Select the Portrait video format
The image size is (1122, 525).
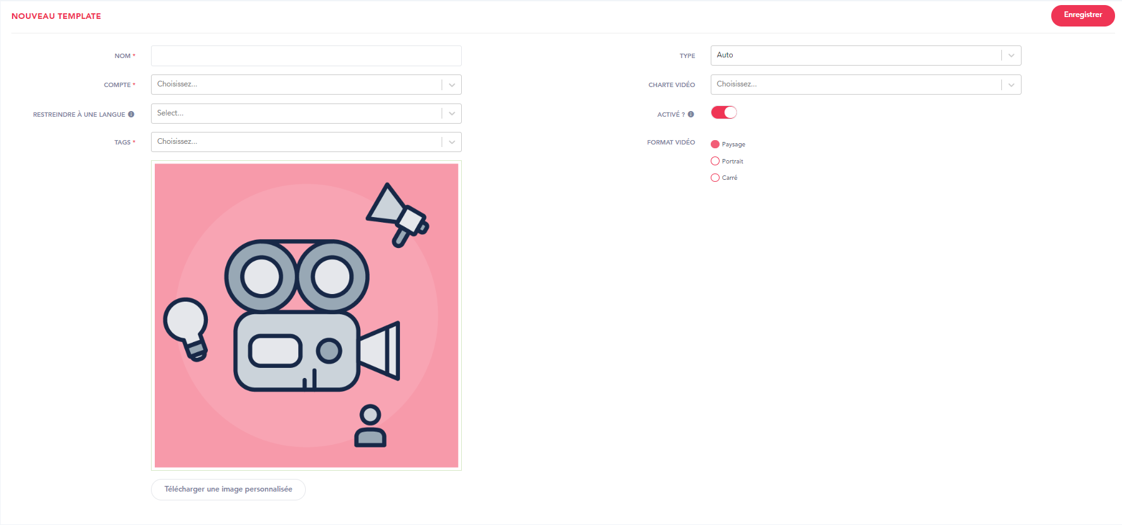coord(715,161)
